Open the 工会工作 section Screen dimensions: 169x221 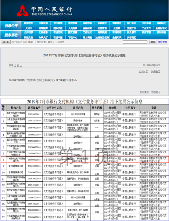146,28
